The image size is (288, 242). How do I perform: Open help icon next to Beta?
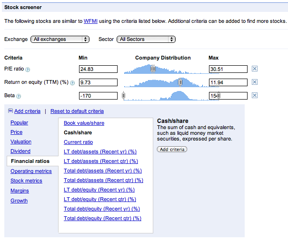coord(19,96)
